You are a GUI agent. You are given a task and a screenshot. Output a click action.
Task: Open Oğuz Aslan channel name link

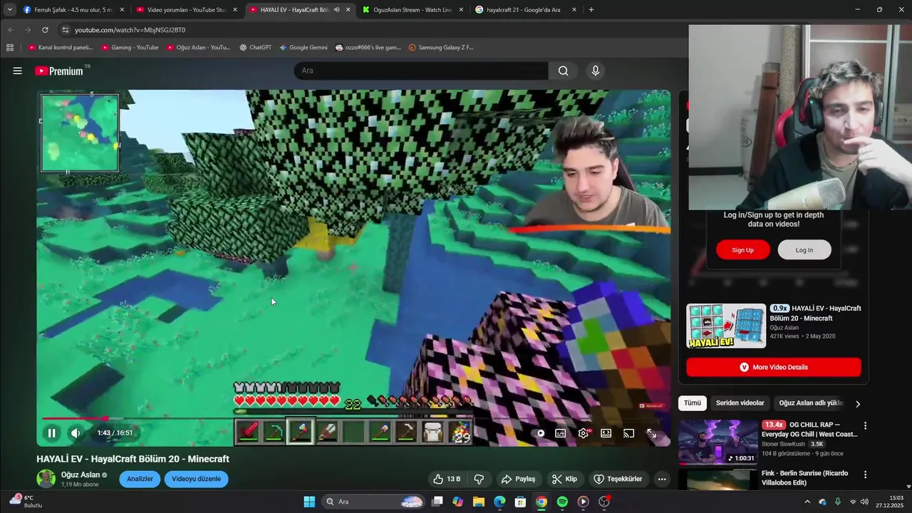coord(81,475)
